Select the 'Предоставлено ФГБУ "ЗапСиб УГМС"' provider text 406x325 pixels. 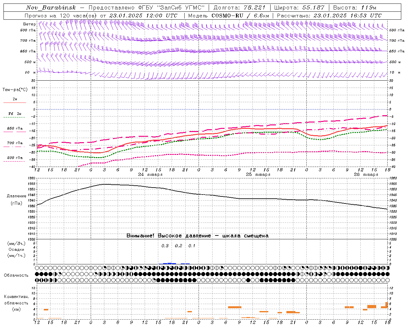tap(147, 8)
